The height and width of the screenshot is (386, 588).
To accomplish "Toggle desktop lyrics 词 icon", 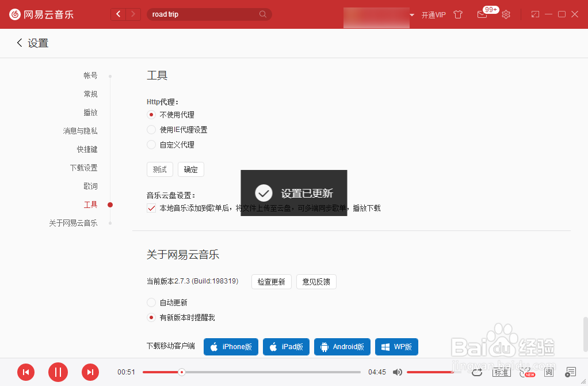I will 549,372.
